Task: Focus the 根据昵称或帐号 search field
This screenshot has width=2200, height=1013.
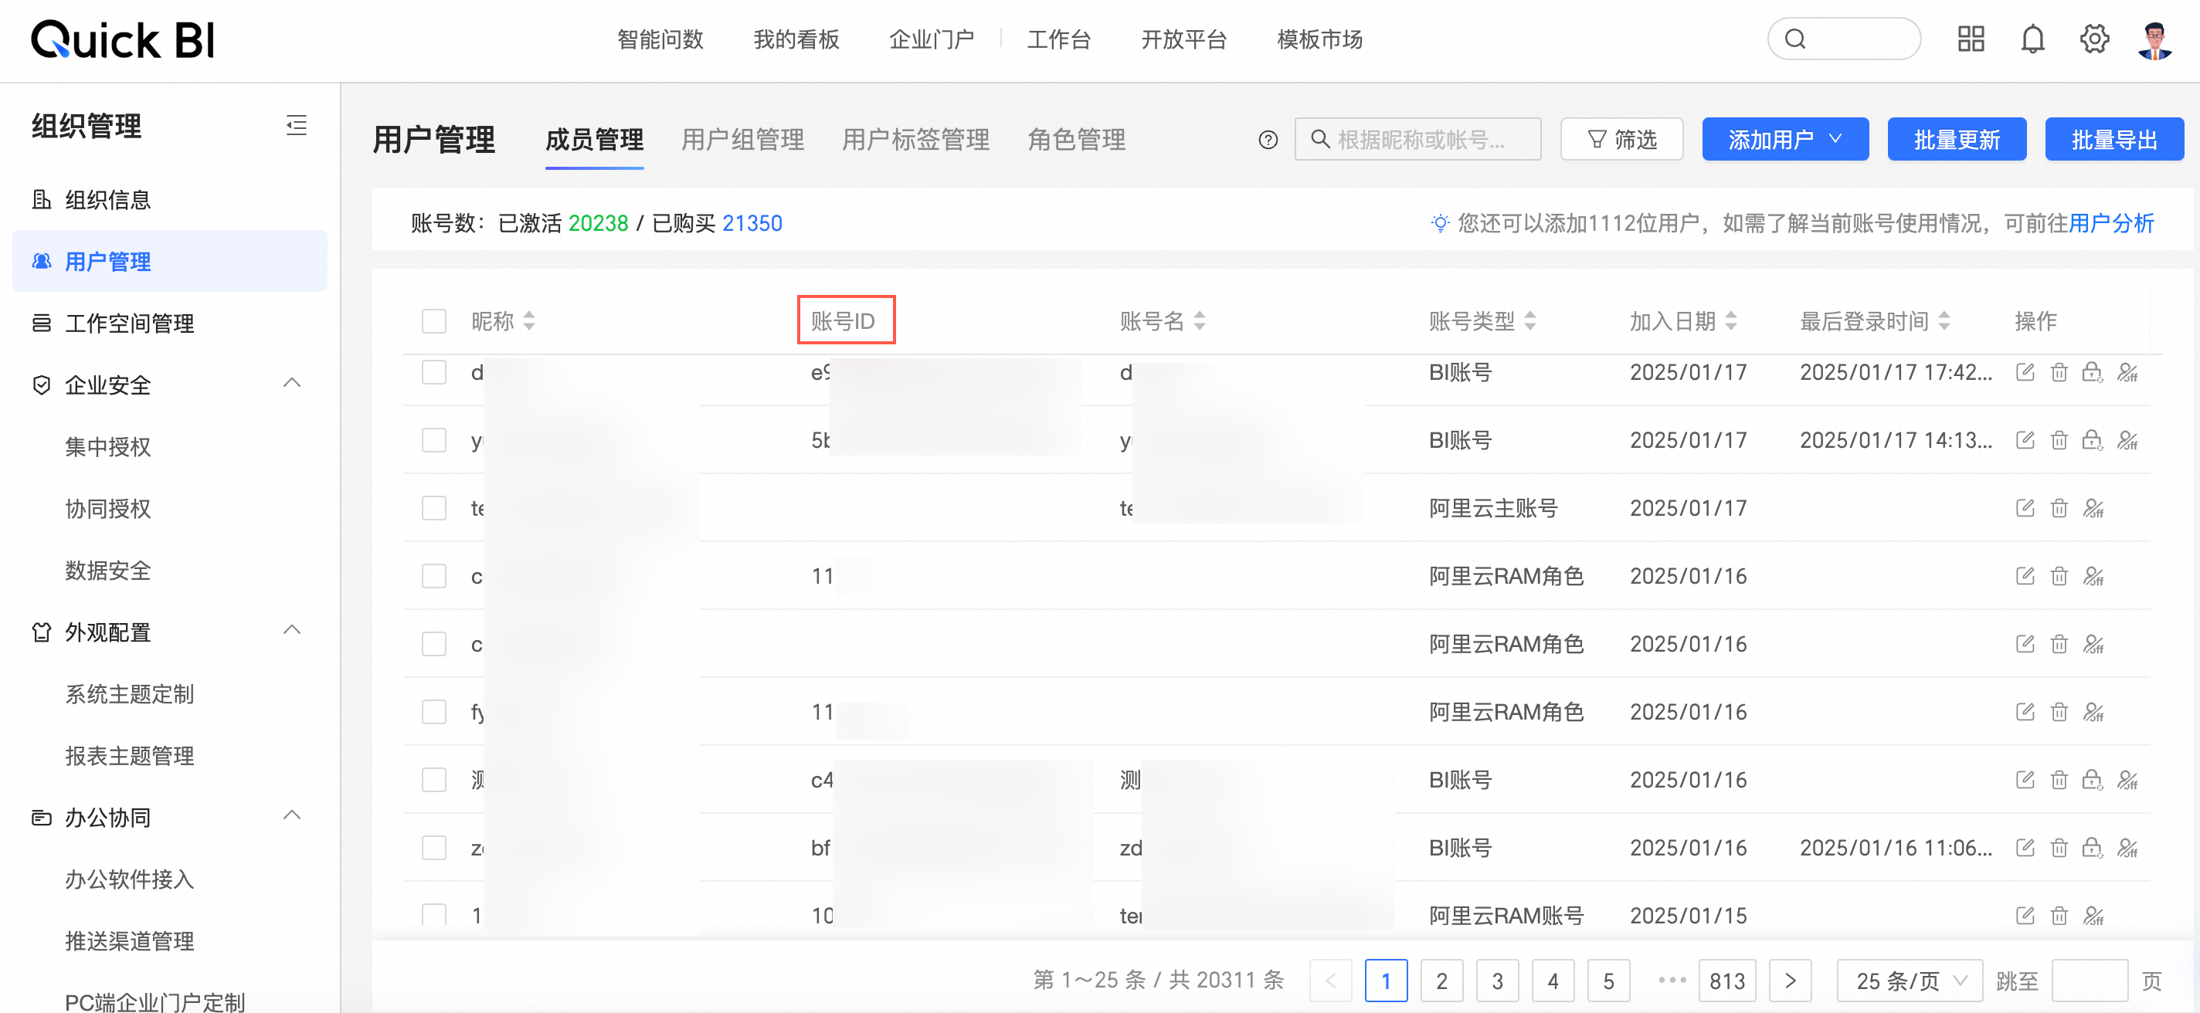Action: pyautogui.click(x=1417, y=139)
